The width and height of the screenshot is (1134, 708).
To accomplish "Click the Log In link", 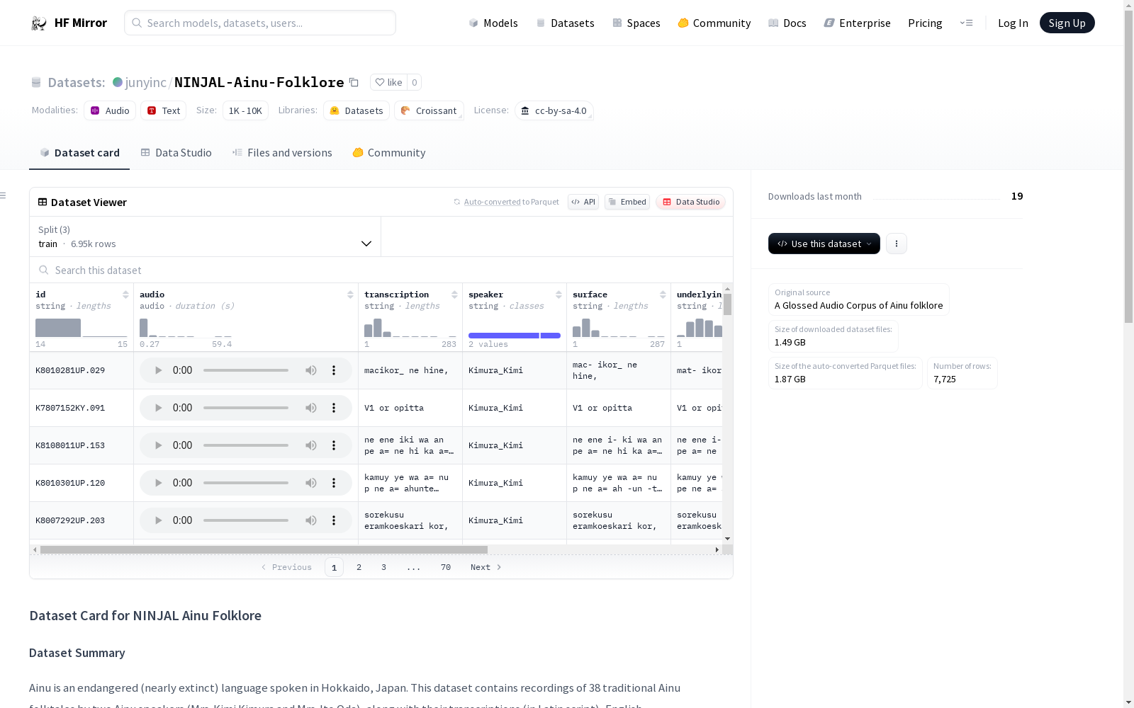I will [1013, 23].
